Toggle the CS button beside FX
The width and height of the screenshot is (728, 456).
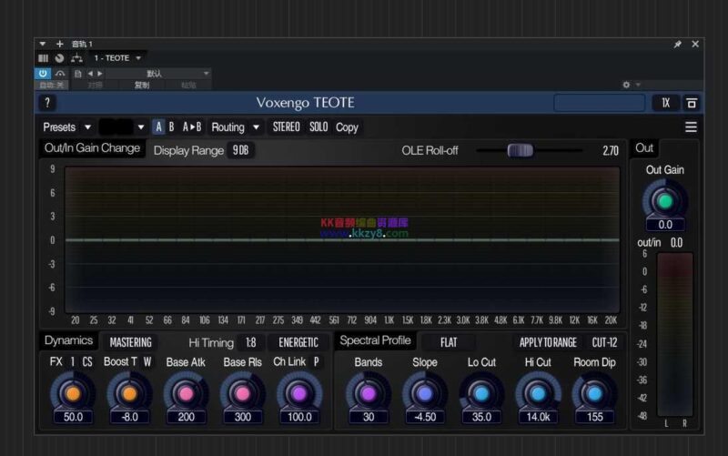(x=87, y=361)
